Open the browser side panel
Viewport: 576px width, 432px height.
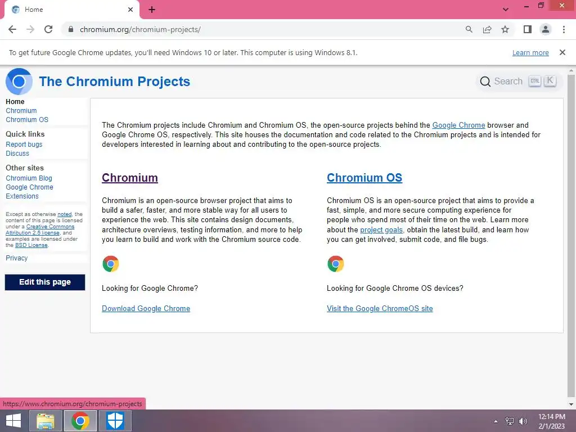[528, 29]
